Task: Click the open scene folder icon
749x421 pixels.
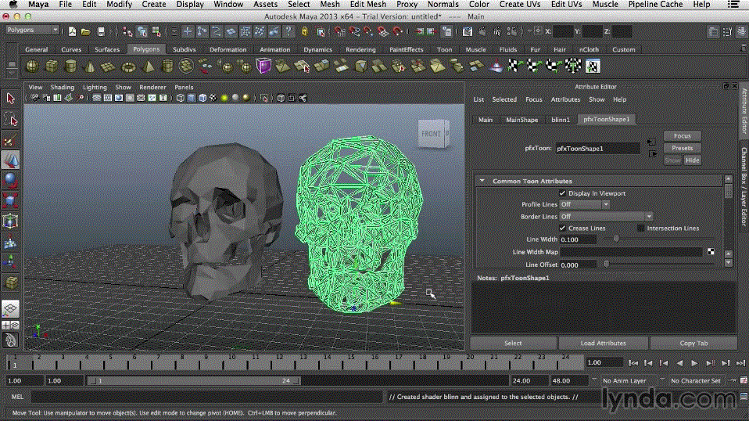Action: 86,31
